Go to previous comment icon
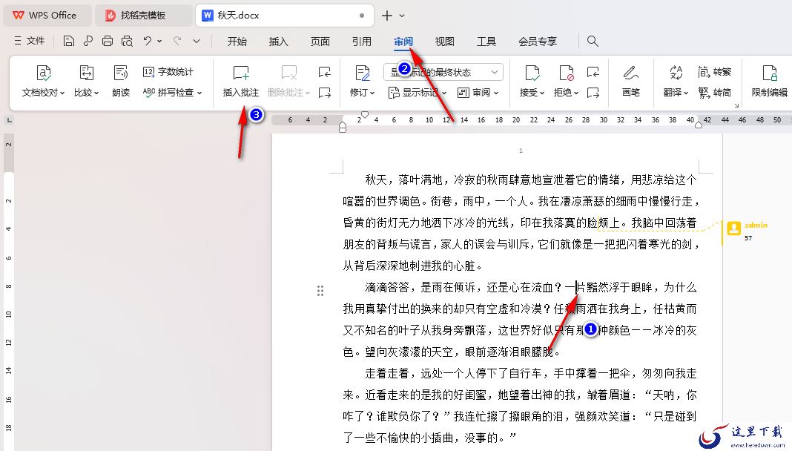Image resolution: width=792 pixels, height=451 pixels. click(325, 72)
